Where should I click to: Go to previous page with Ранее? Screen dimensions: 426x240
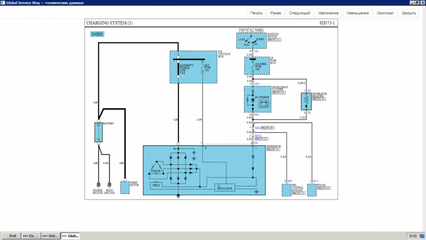(276, 13)
